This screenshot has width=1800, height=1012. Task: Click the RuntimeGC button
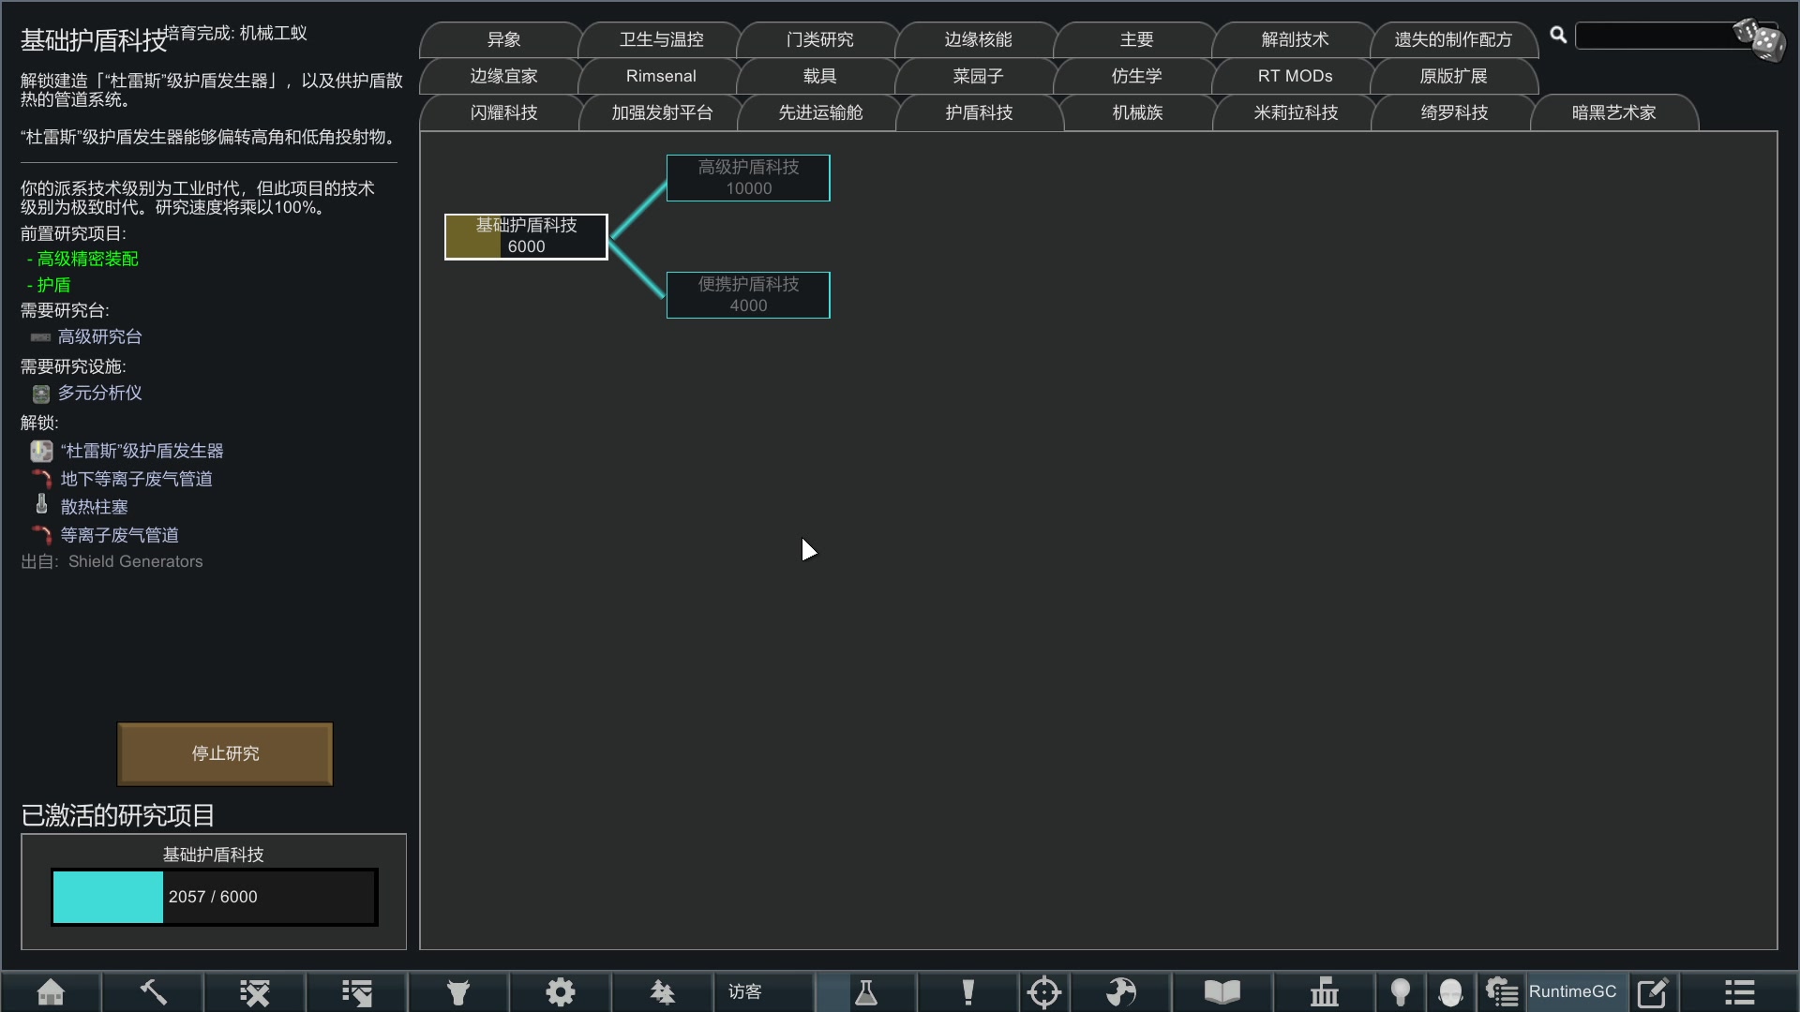point(1572,991)
